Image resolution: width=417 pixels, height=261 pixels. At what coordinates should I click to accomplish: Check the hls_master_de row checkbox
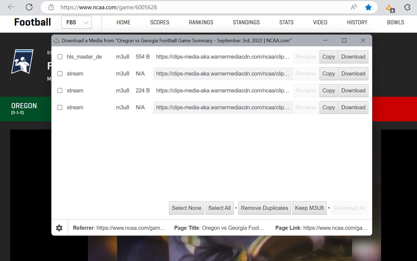(60, 57)
